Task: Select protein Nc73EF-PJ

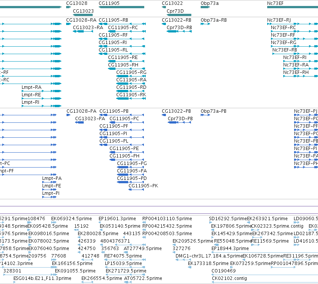Action: (306, 111)
